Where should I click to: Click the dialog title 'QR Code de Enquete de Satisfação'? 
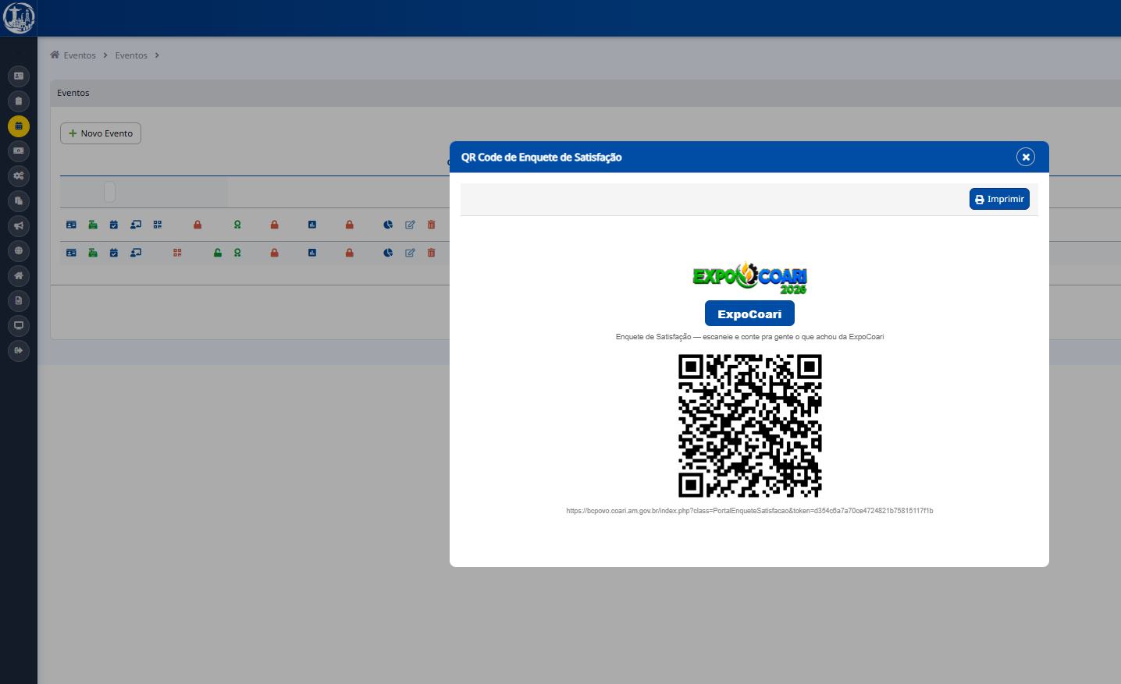541,157
